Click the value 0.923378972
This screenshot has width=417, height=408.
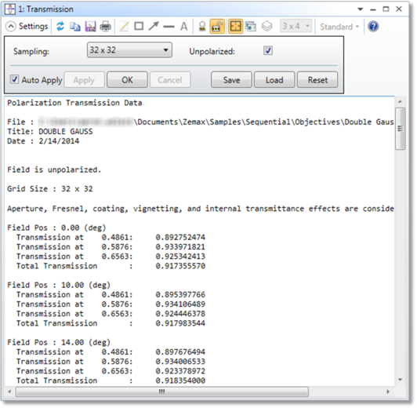point(180,371)
